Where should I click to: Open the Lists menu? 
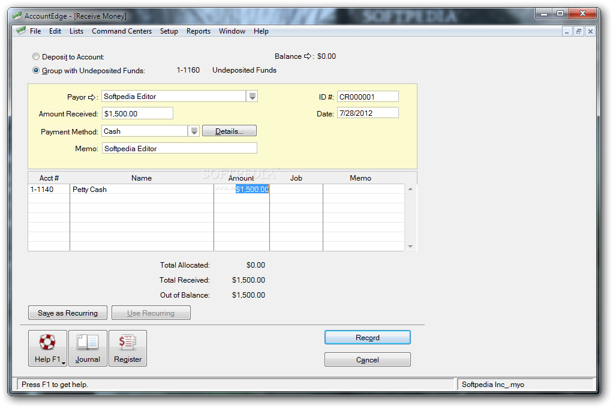pyautogui.click(x=76, y=31)
